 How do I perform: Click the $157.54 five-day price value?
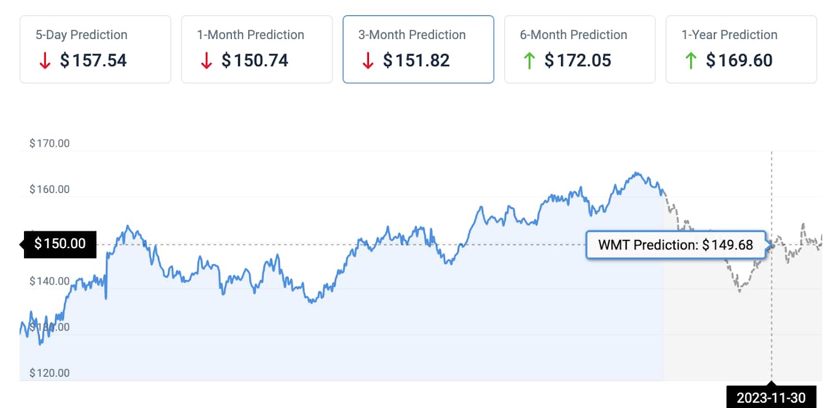[93, 60]
